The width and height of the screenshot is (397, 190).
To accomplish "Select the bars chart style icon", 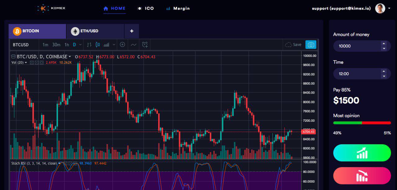I will click(90, 45).
